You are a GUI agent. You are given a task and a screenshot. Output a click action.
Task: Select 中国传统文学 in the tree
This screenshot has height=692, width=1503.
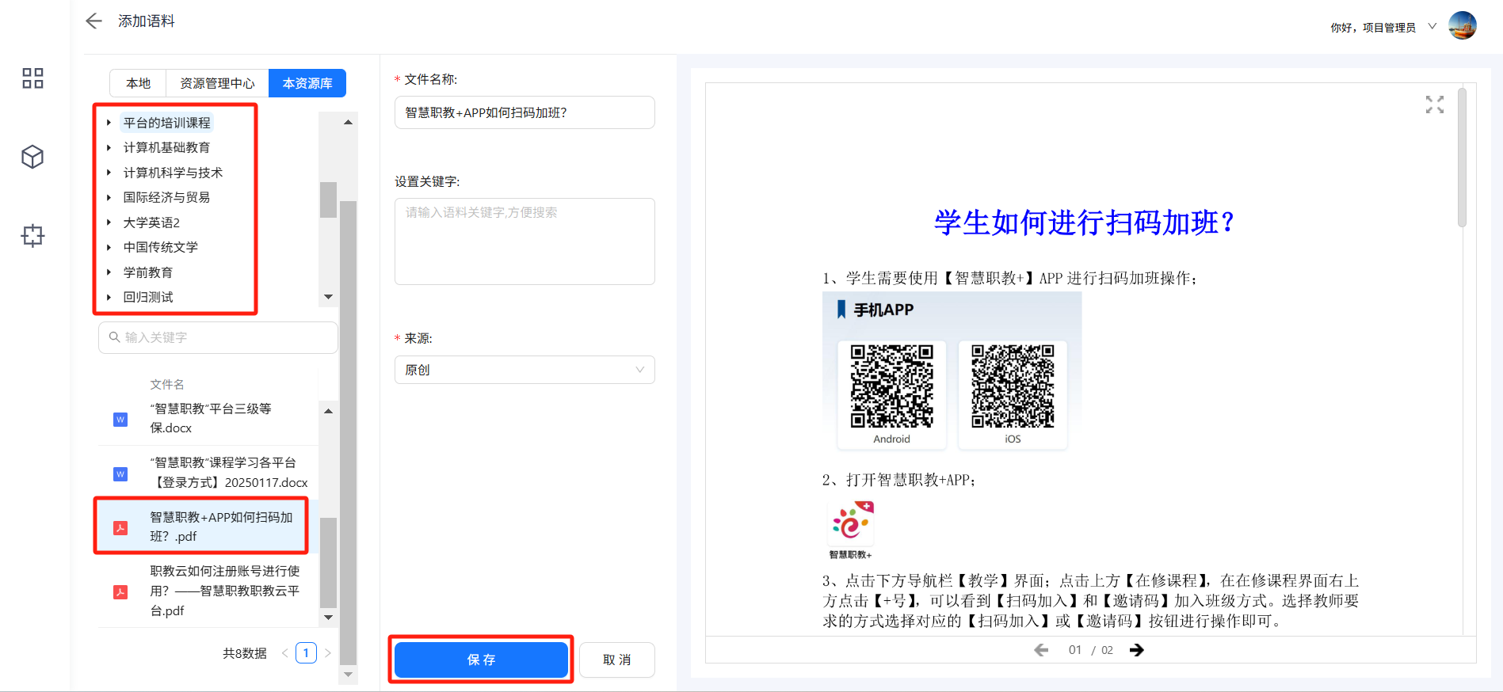[x=161, y=247]
